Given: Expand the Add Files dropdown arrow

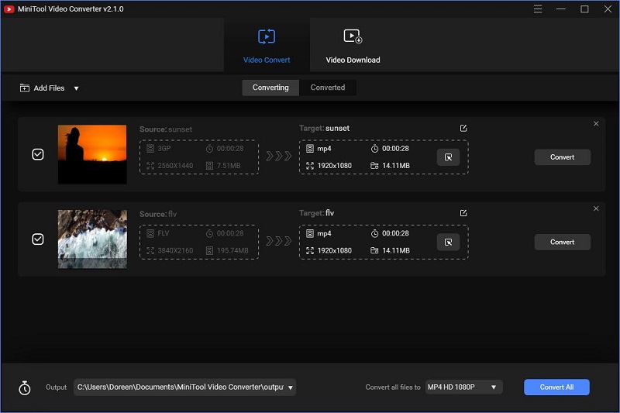Looking at the screenshot, I should (76, 88).
